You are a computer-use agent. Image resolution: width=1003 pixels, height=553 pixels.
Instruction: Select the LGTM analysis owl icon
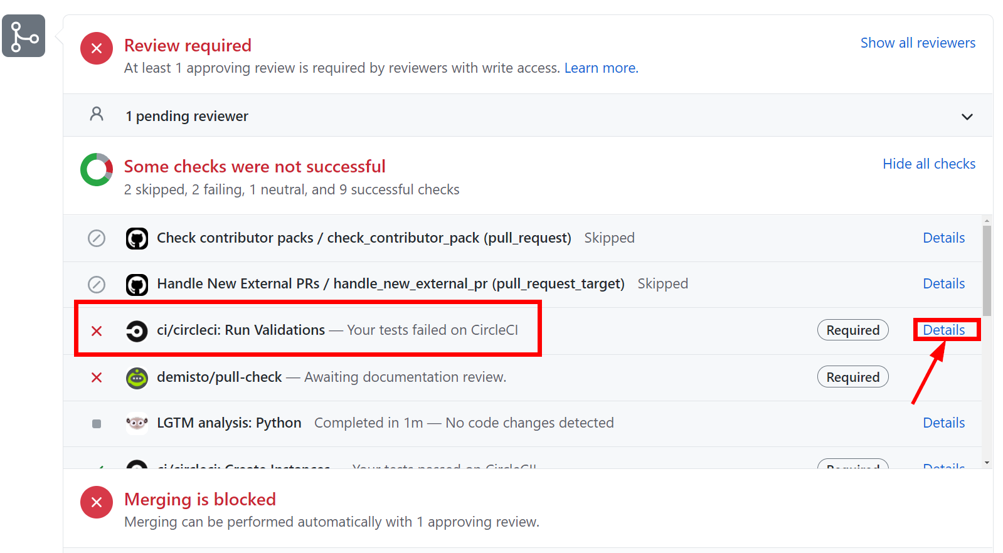[136, 423]
